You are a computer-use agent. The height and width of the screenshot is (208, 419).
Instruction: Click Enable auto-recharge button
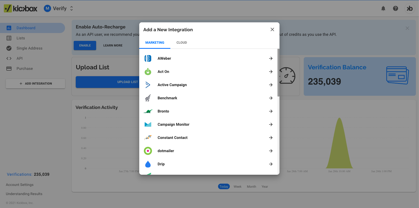85,45
